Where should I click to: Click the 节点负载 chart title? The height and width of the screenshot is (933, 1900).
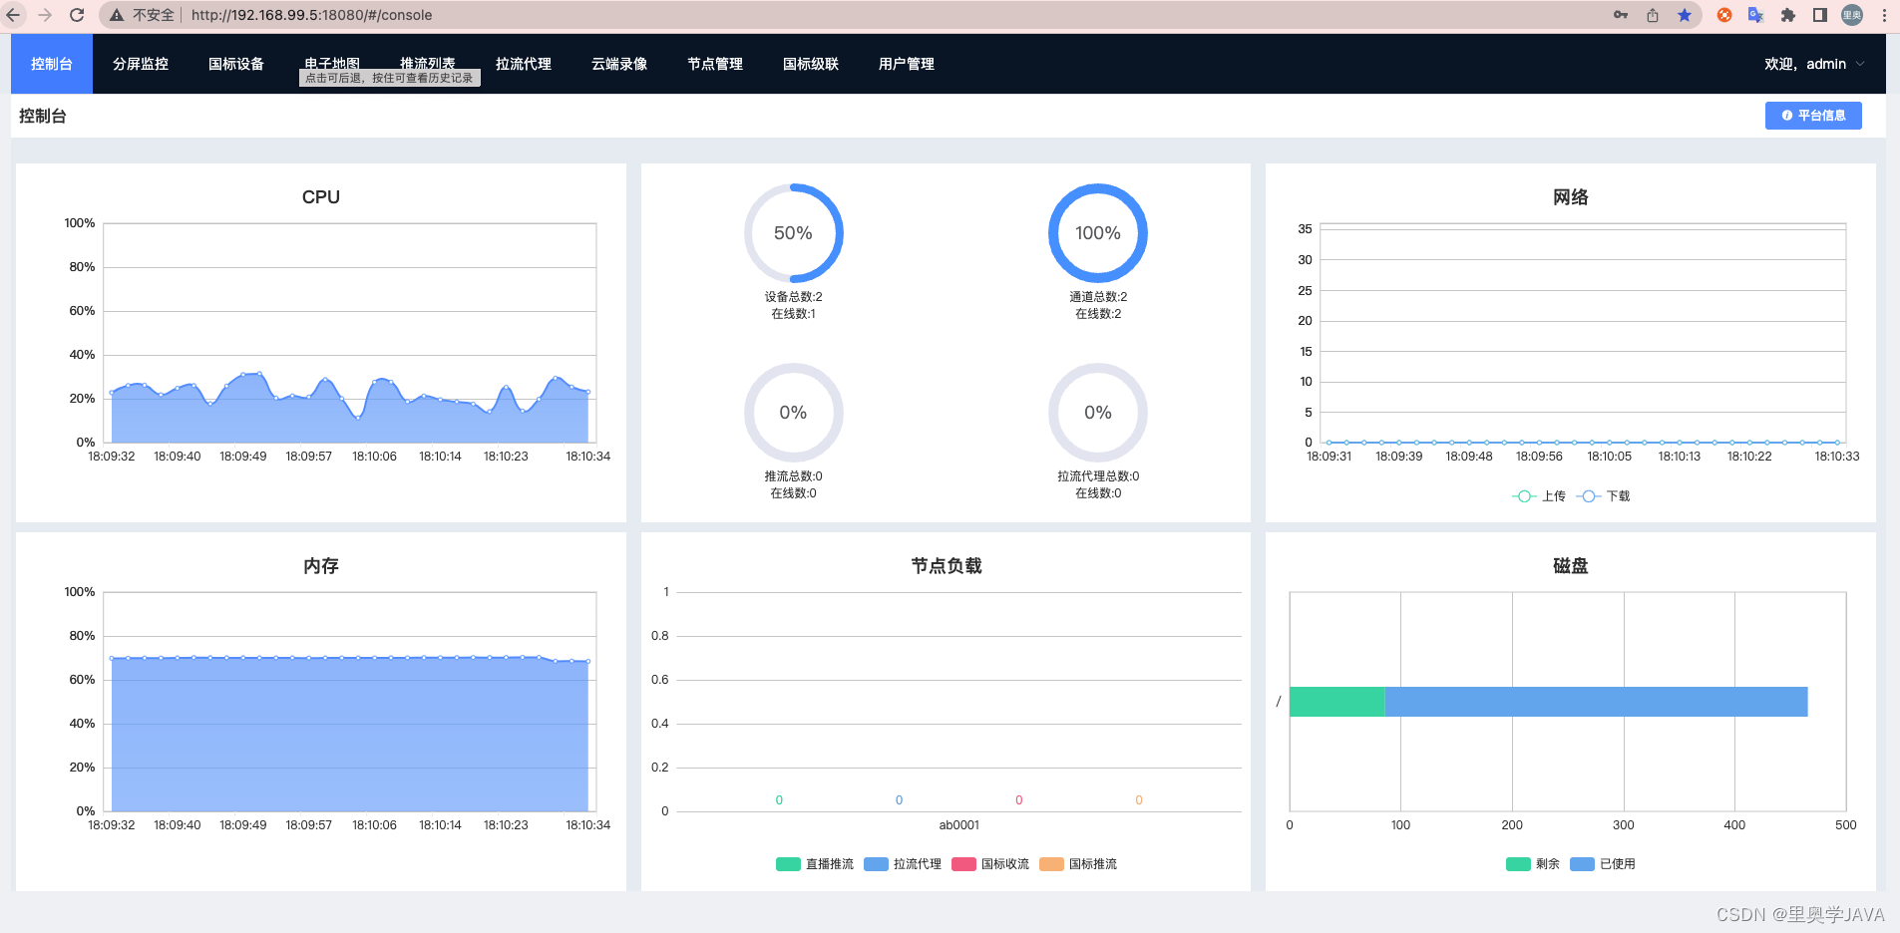tap(947, 566)
